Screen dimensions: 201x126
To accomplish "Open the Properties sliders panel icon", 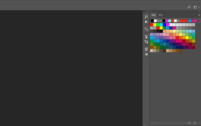I will click(x=146, y=42).
